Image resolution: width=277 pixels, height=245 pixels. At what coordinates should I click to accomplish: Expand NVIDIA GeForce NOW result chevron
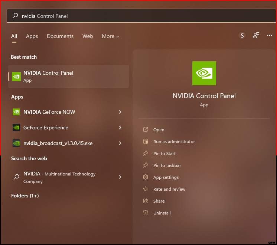tap(120, 112)
